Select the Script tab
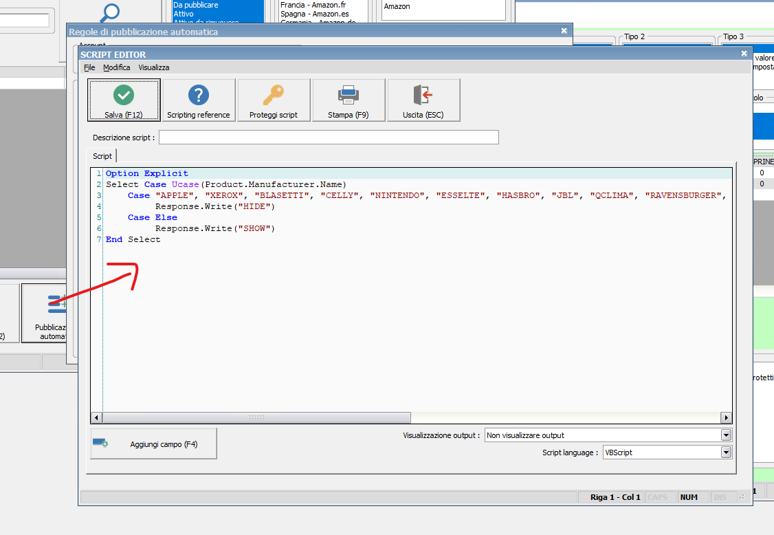The width and height of the screenshot is (774, 535). tap(102, 156)
